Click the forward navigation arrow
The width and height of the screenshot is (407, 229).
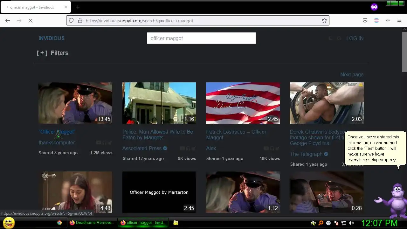pyautogui.click(x=19, y=20)
